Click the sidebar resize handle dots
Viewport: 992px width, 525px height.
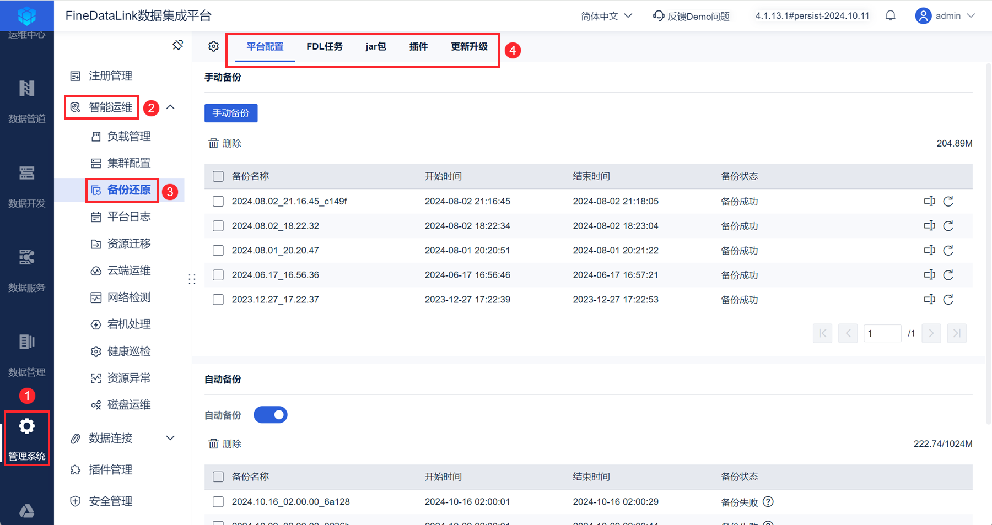pyautogui.click(x=192, y=279)
